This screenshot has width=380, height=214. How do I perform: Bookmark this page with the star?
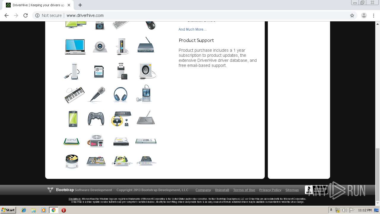coord(352,15)
